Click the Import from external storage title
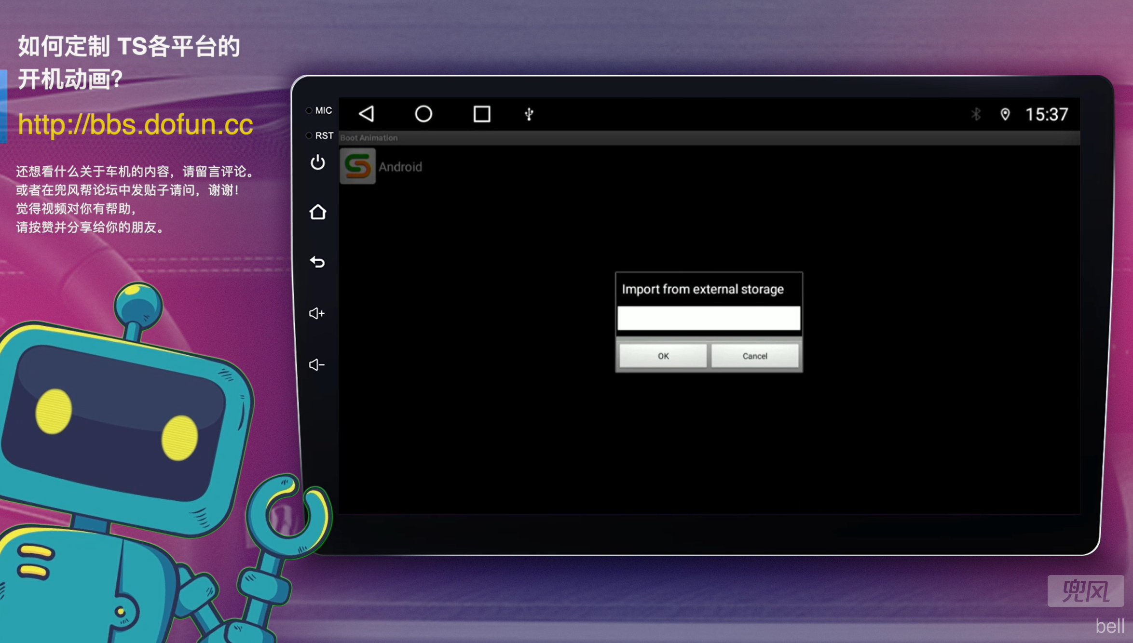Image resolution: width=1133 pixels, height=643 pixels. 702,289
